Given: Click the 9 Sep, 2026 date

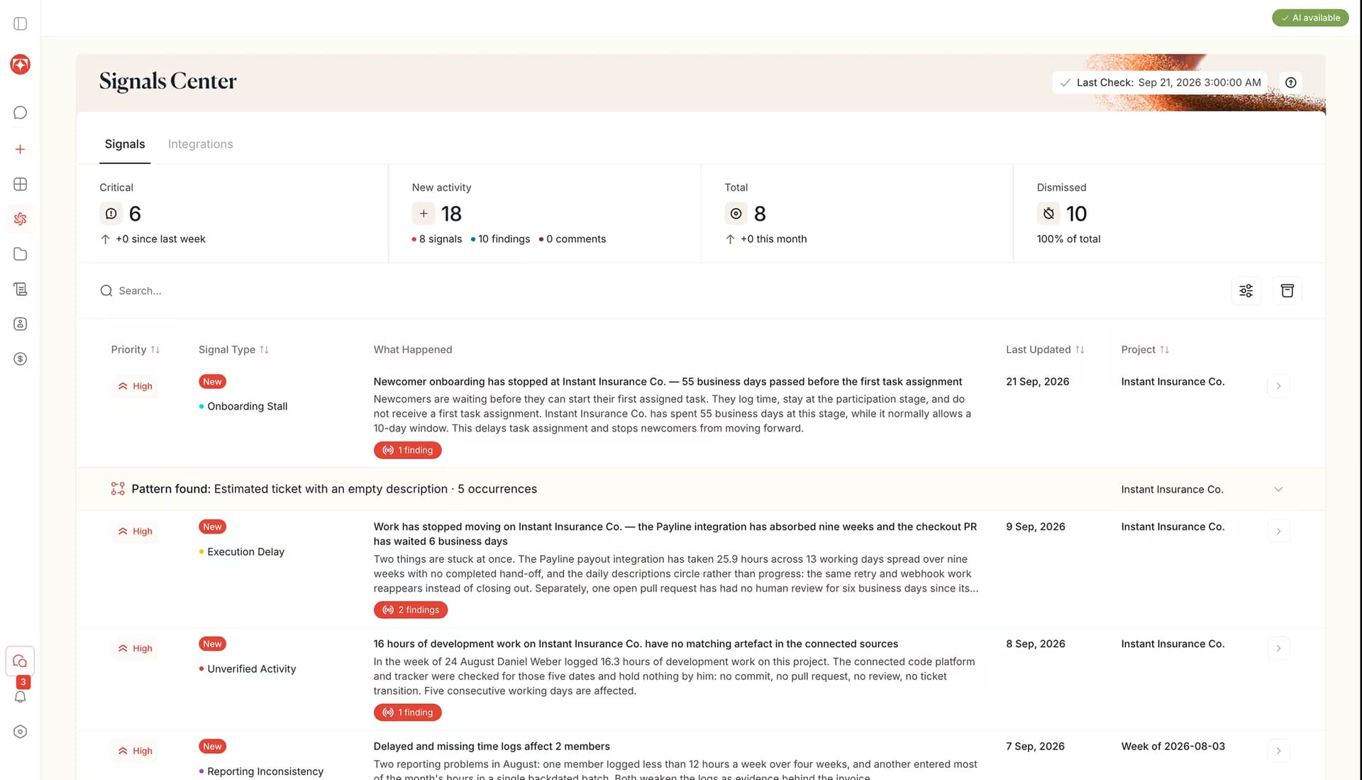Looking at the screenshot, I should (1035, 527).
